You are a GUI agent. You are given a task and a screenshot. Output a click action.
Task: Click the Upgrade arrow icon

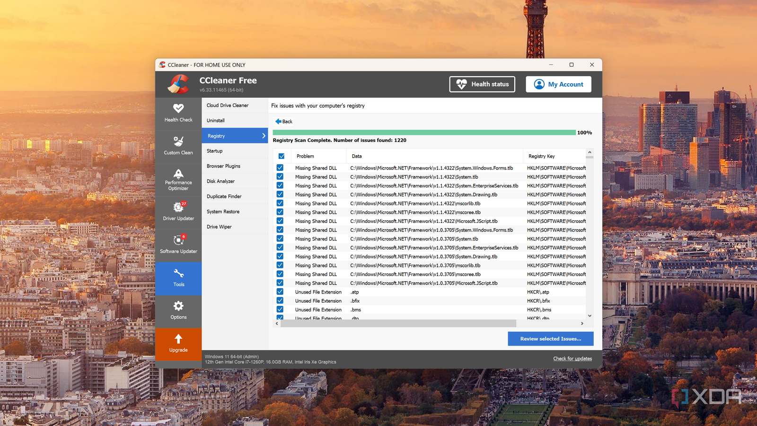point(178,339)
